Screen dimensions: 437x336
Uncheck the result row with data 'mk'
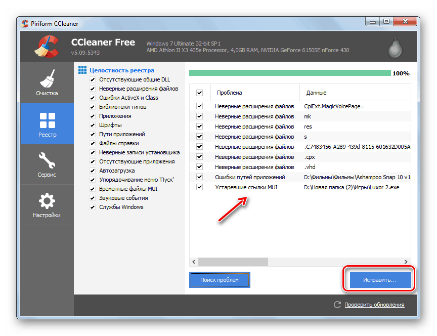tap(200, 116)
